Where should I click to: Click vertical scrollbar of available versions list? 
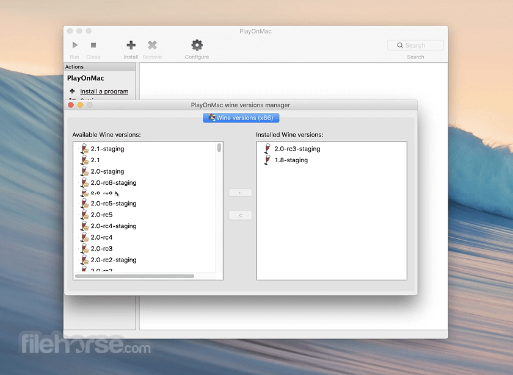[219, 148]
